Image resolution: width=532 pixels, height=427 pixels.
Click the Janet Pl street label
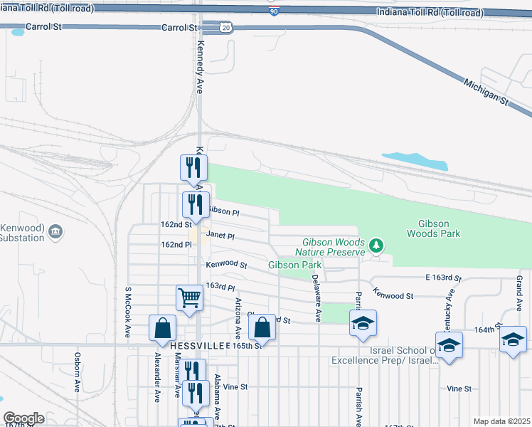220,235
